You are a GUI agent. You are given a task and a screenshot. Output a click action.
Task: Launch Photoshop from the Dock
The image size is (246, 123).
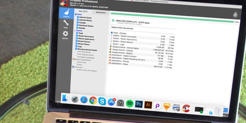tap(139, 104)
